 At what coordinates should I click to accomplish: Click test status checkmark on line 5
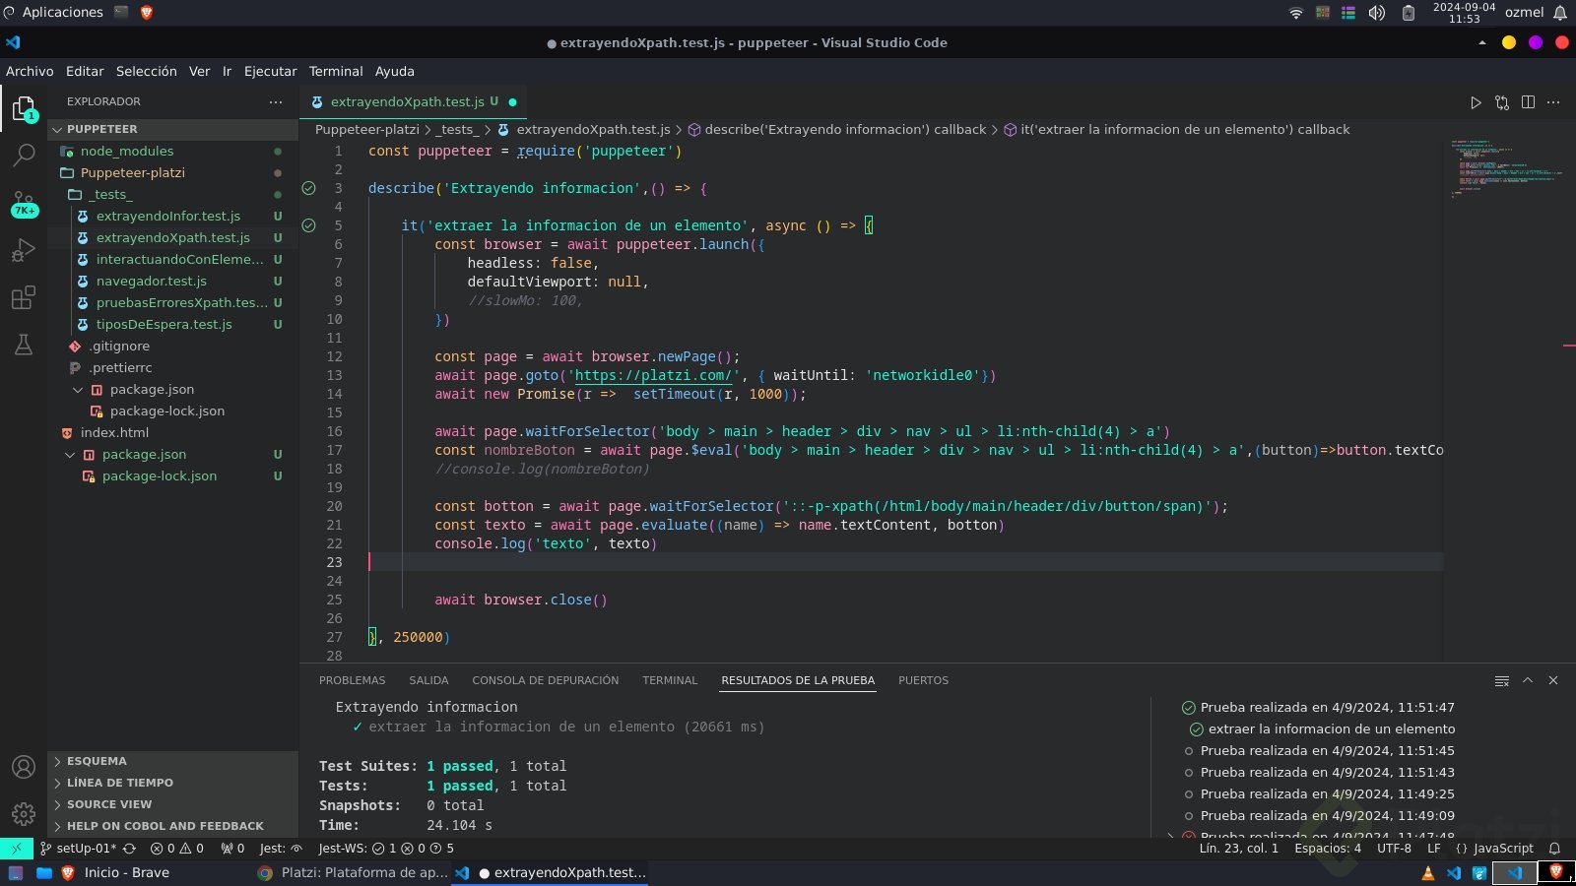point(309,225)
